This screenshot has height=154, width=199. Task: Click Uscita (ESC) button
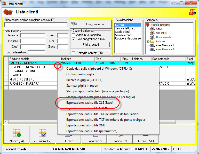(146, 141)
